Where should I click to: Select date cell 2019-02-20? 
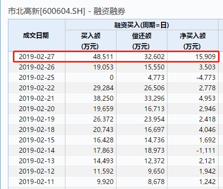click(37, 109)
